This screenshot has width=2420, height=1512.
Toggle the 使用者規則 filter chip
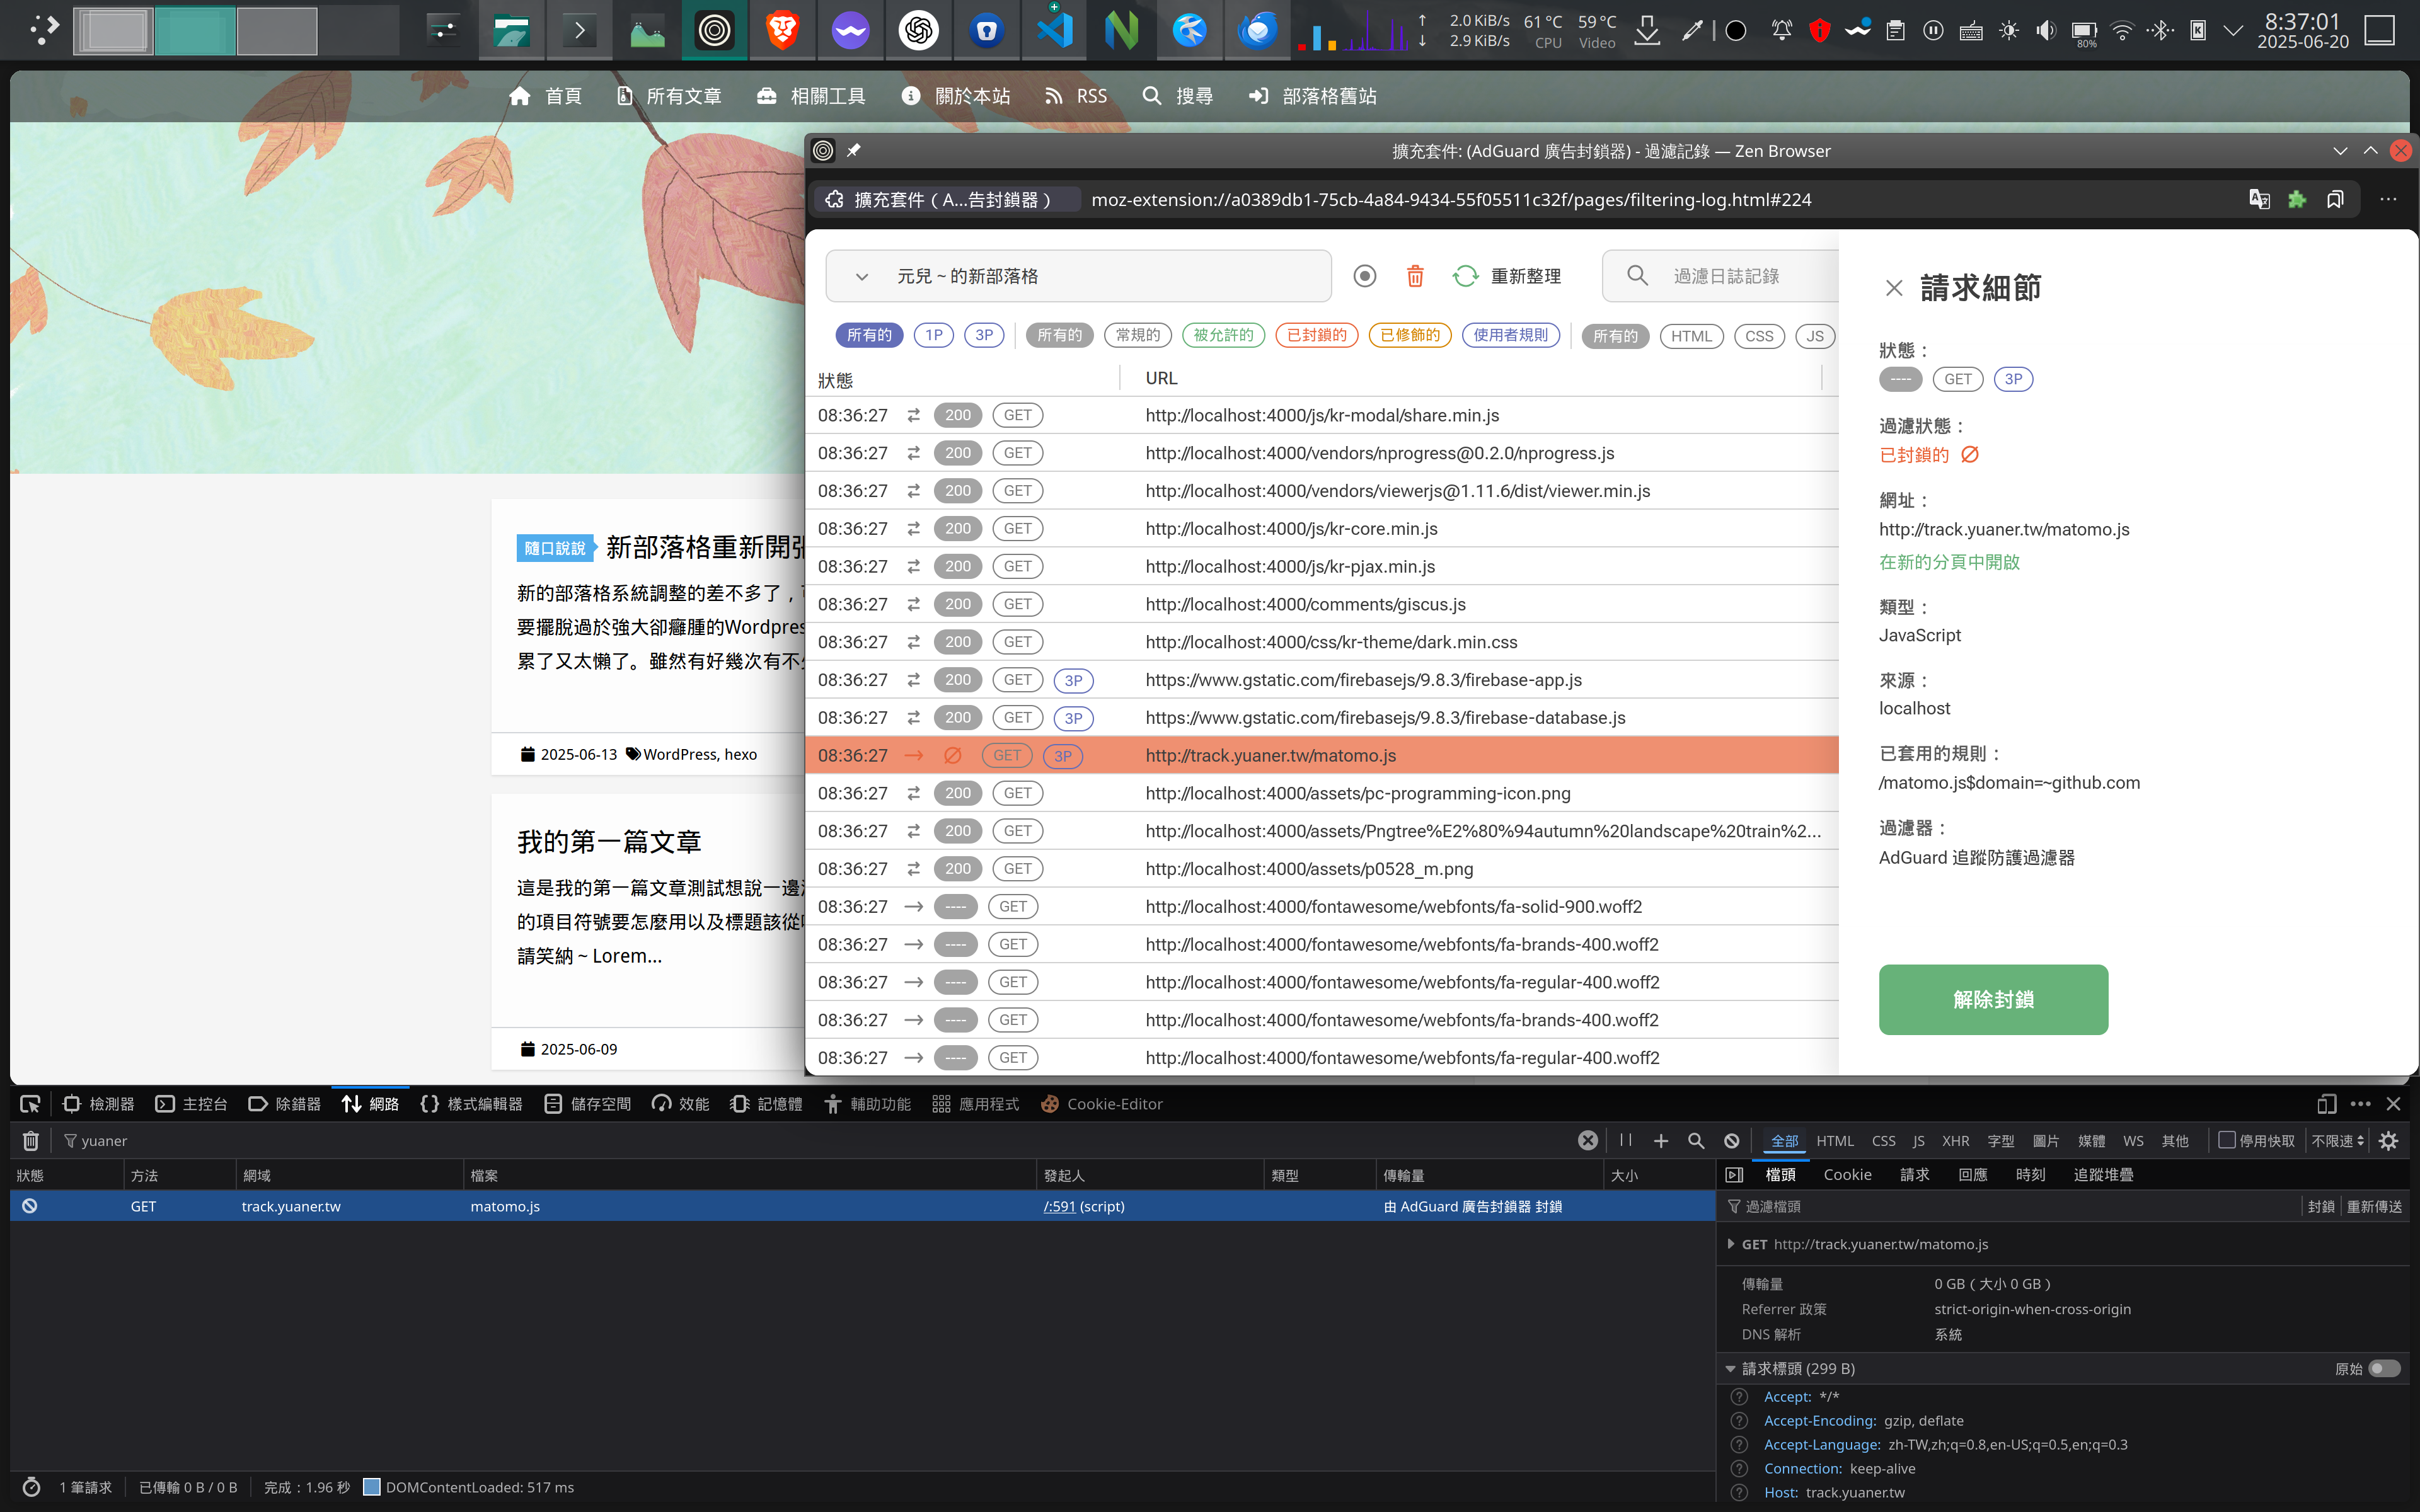[x=1510, y=335]
